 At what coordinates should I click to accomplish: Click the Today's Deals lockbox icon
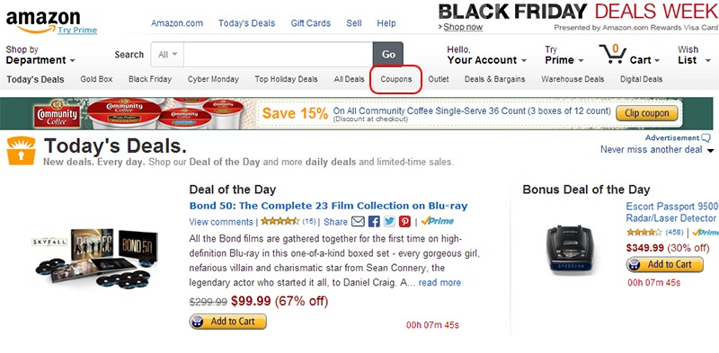tap(21, 151)
